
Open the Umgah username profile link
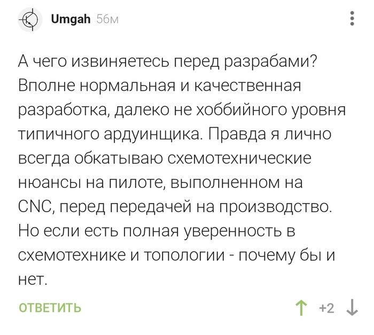(71, 20)
